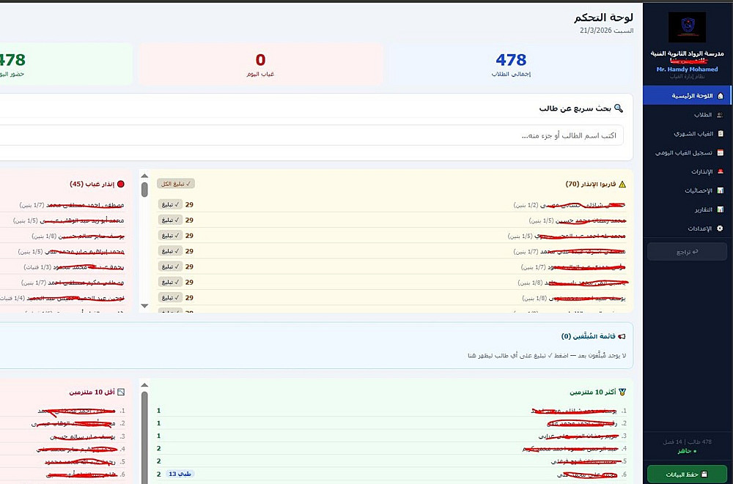Screen dimensions: 733x484
Task: Click up arrow of near-warning list scrollbar
Action: point(144,176)
